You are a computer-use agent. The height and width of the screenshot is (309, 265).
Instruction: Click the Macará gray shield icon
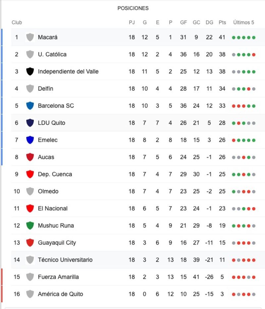(30, 37)
